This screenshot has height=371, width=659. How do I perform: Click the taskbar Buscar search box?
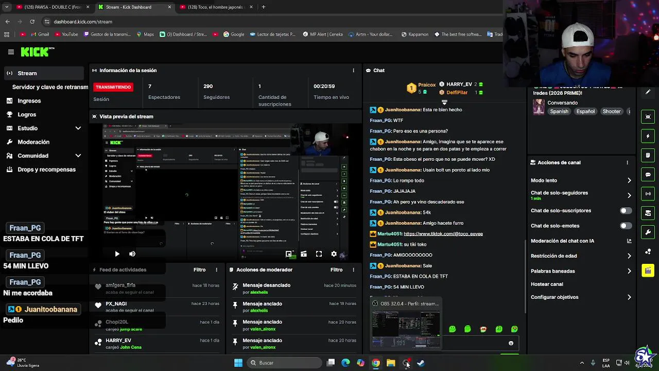284,363
